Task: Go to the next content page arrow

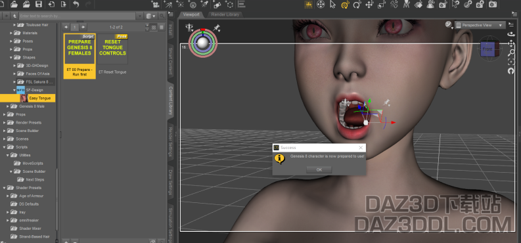Action: 83,27
